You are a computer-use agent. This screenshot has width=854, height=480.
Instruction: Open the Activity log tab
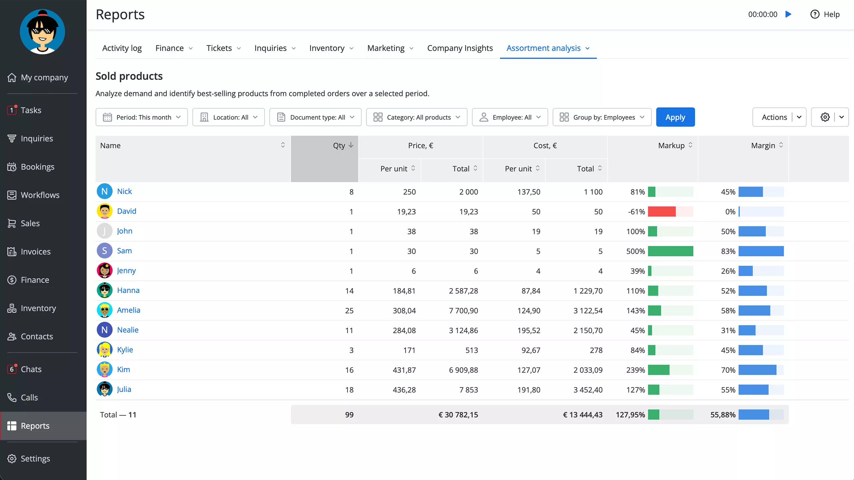[x=122, y=48]
